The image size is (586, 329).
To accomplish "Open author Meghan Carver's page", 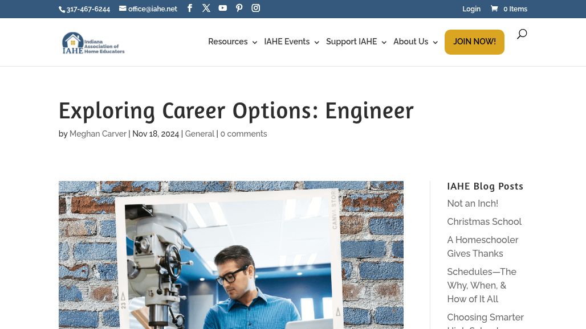I will point(98,134).
